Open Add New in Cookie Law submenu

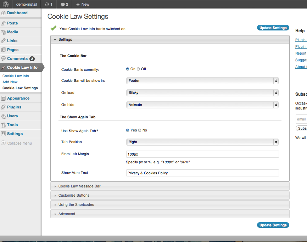pyautogui.click(x=10, y=82)
